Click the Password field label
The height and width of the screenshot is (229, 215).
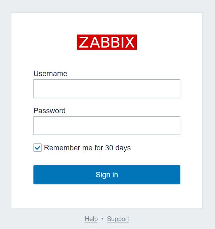pyautogui.click(x=49, y=110)
